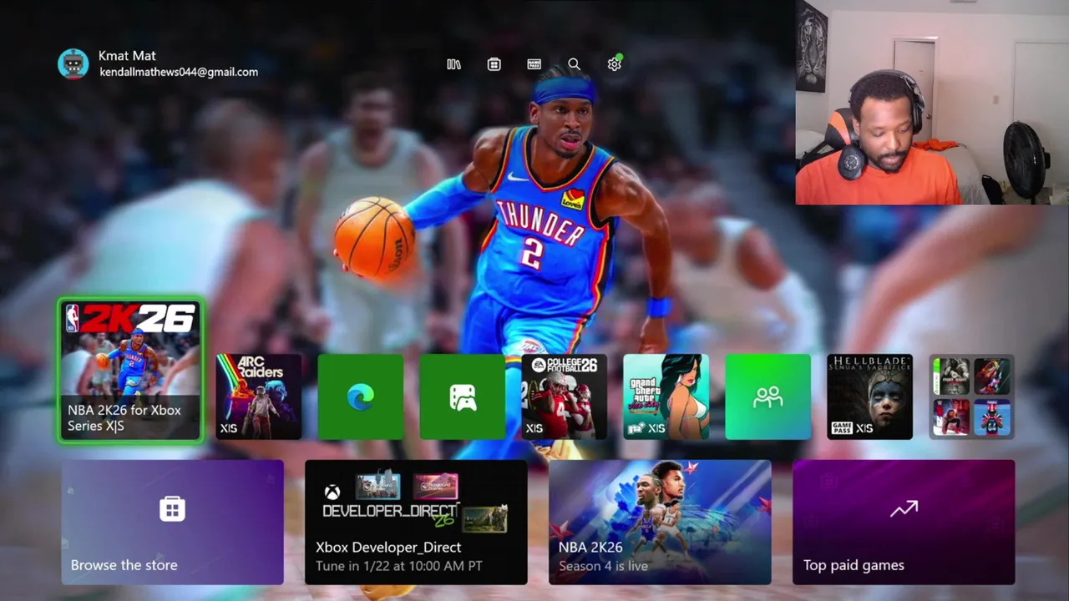Screen dimensions: 1069x601
Task: Open the Game Pass icon in top bar
Action: point(534,64)
